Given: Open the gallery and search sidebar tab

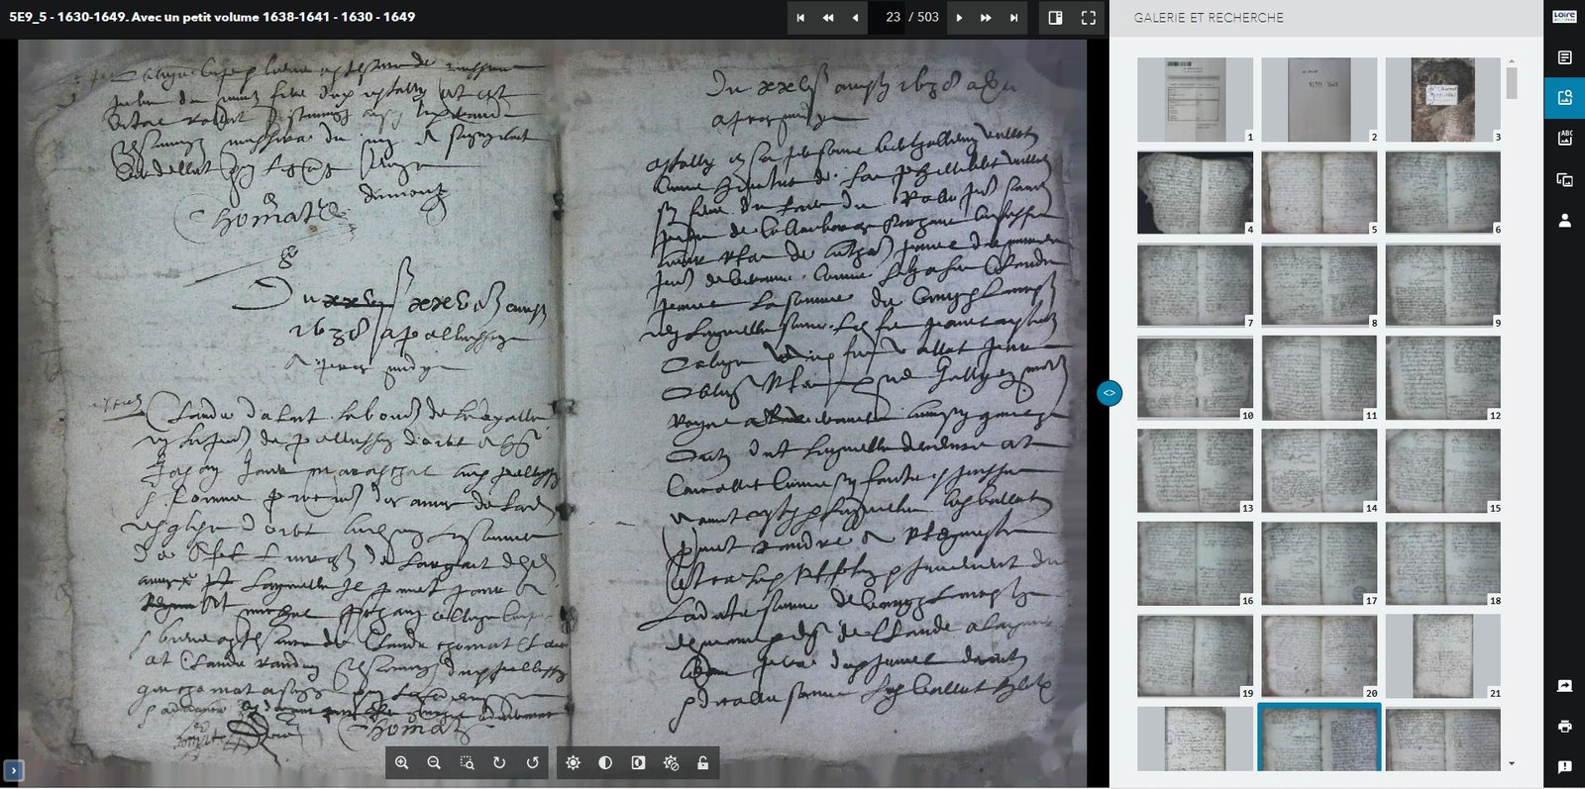Looking at the screenshot, I should (x=1564, y=98).
